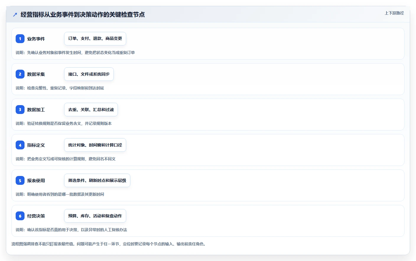
Task: Click the 报表使用 step label
Action: [x=36, y=180]
